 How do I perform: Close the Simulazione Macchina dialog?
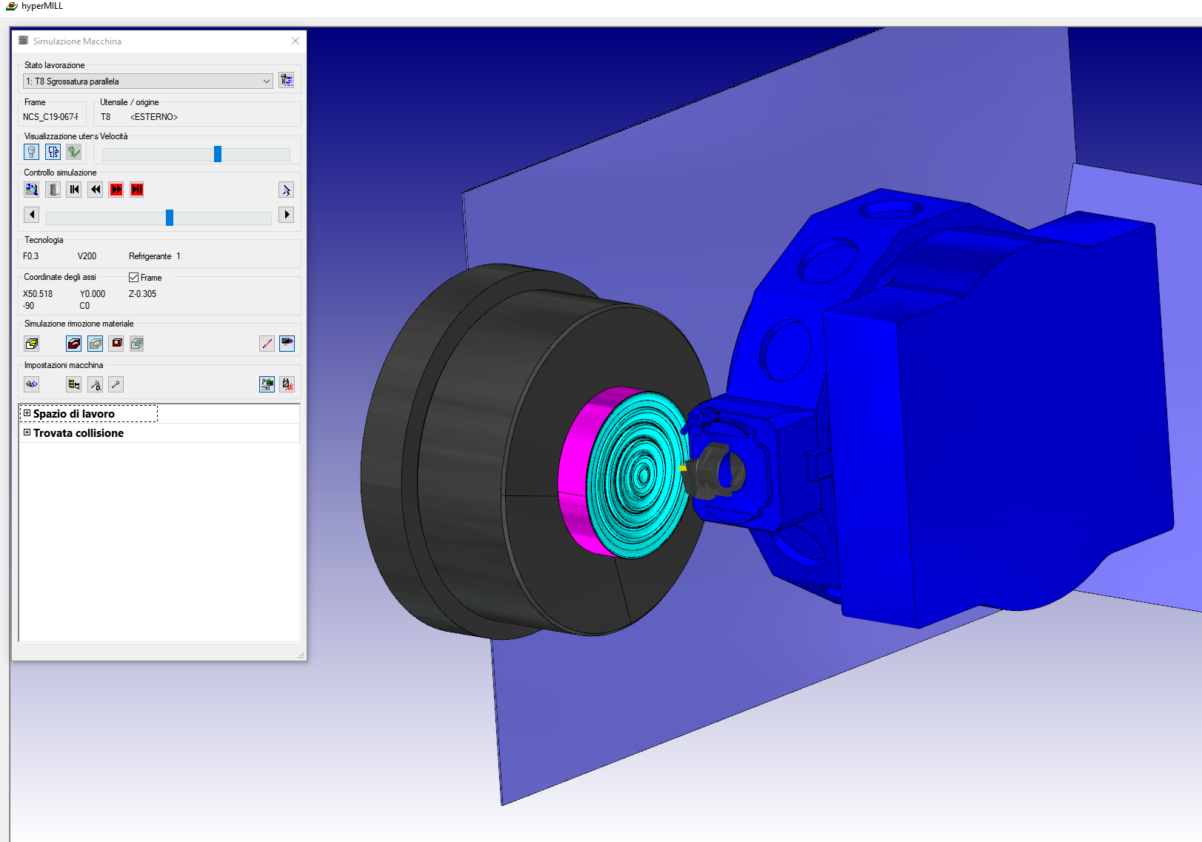click(x=296, y=41)
